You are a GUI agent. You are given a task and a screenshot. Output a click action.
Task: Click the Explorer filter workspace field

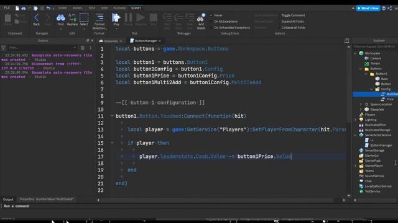pos(376,47)
